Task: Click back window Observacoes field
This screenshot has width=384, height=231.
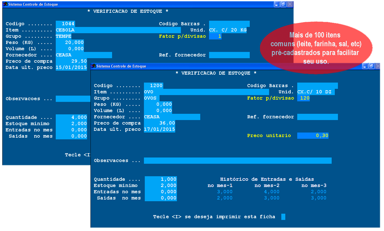Action: pos(73,99)
